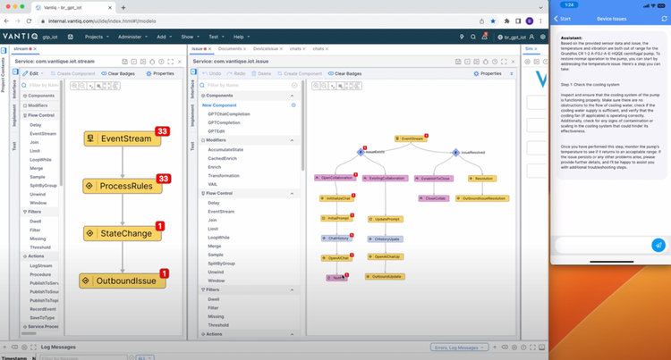
Task: Collapse the Flow Control section in stream palette
Action: tap(40, 114)
